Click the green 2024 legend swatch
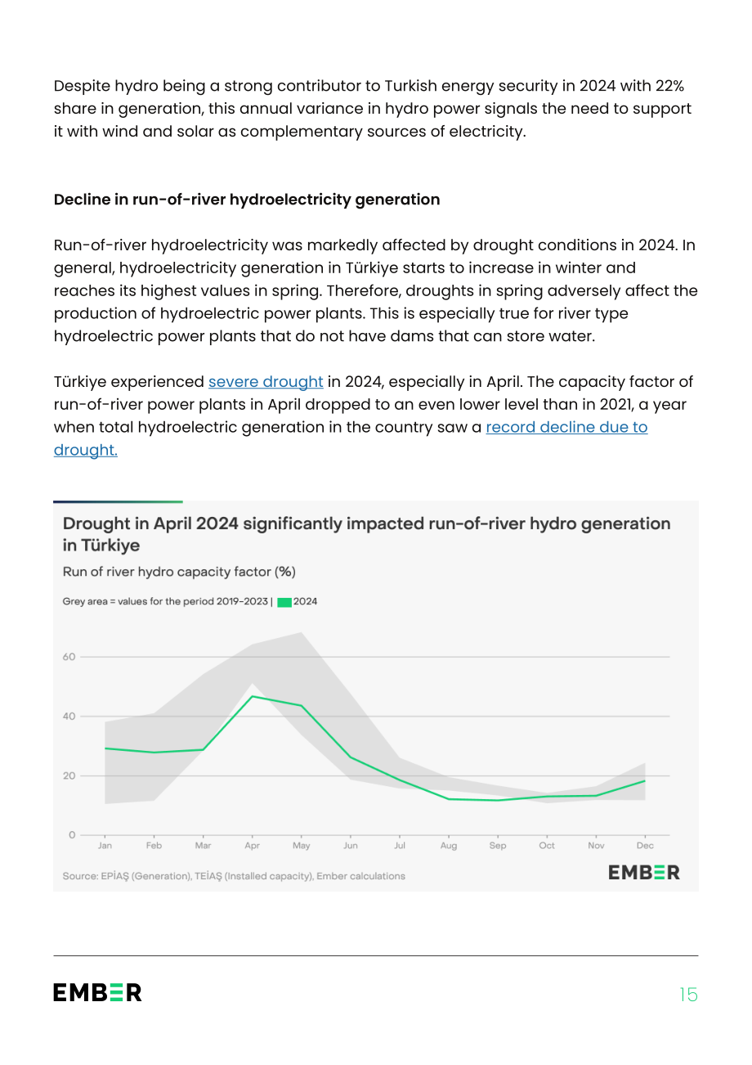Image resolution: width=752 pixels, height=1065 pixels. pyautogui.click(x=284, y=602)
